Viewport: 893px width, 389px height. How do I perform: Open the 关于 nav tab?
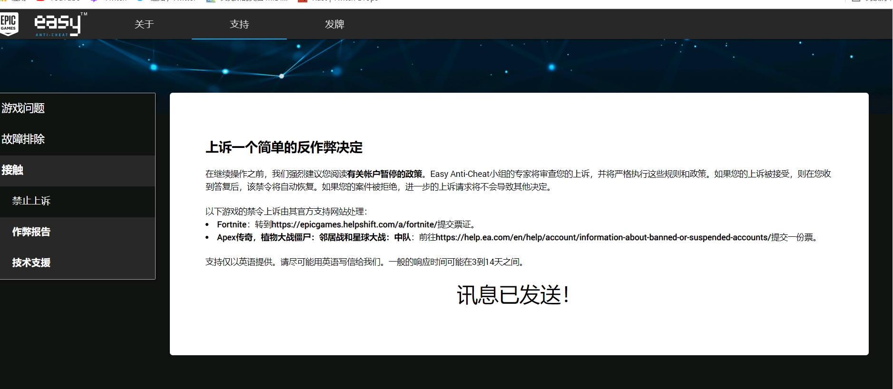pos(144,24)
